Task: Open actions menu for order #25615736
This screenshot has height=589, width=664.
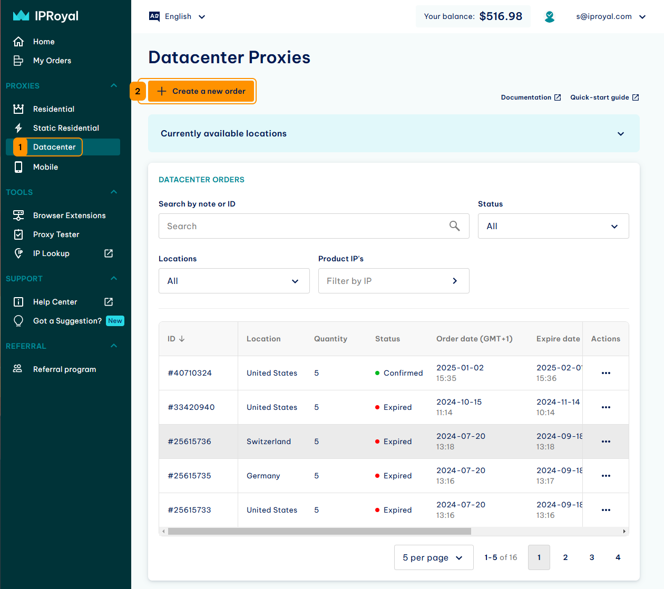Action: pos(606,441)
